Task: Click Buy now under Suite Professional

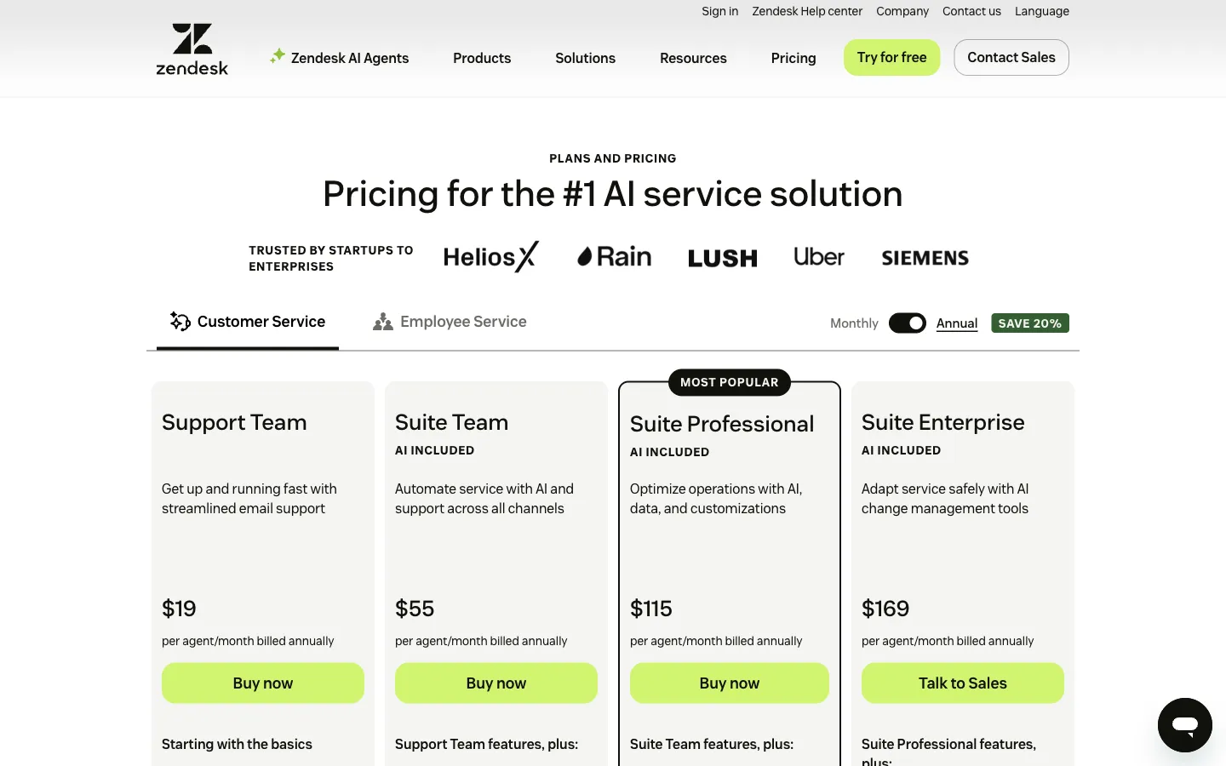Action: pos(730,683)
